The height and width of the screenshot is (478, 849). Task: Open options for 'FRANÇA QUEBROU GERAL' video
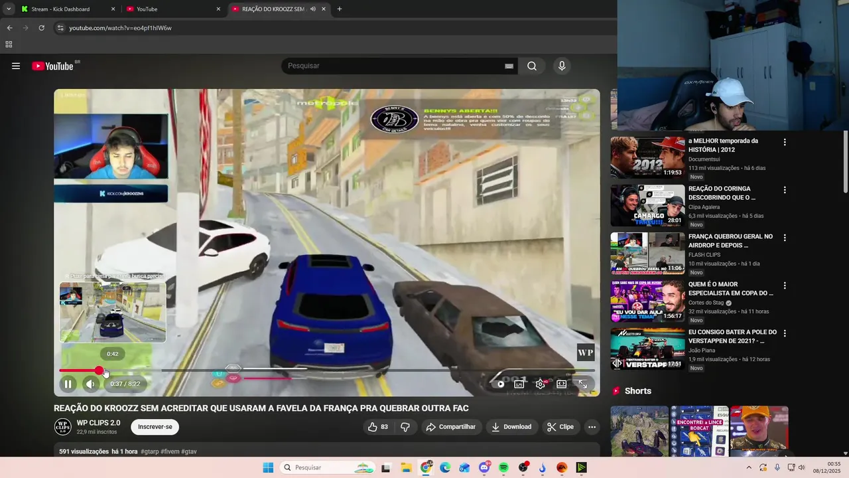(785, 238)
